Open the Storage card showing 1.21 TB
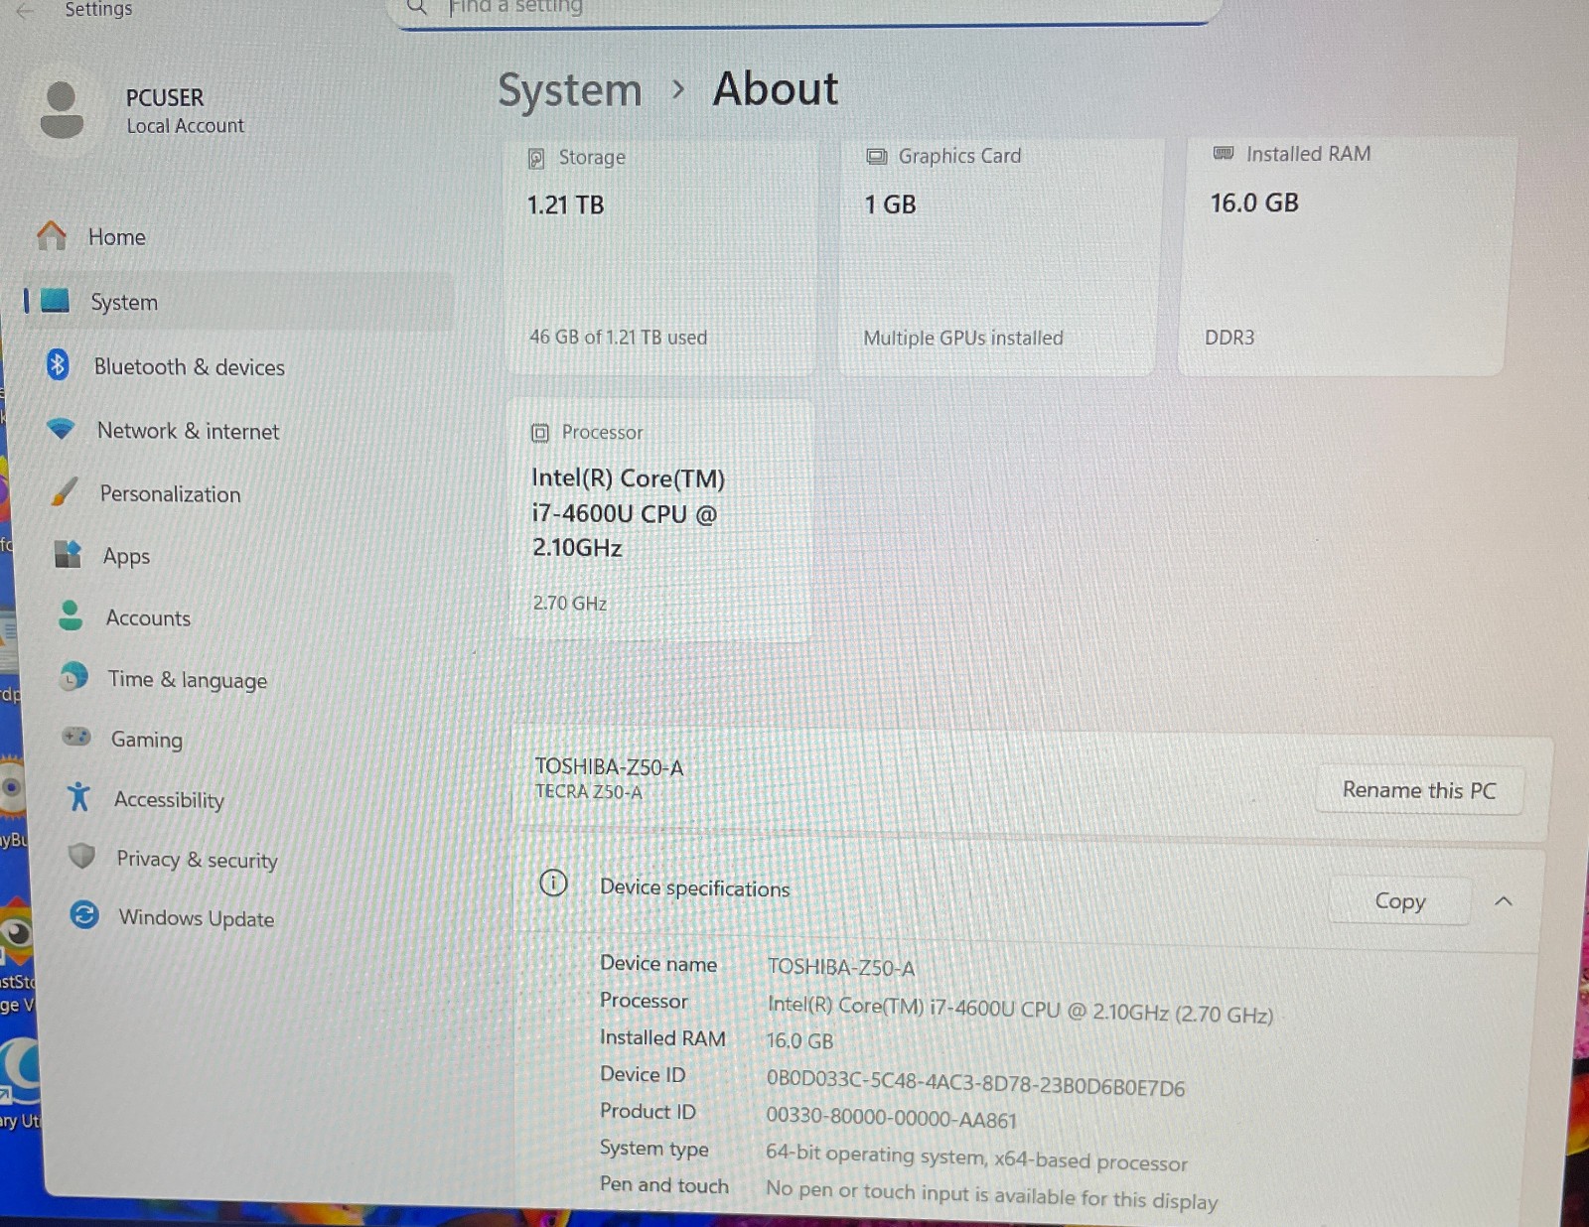The width and height of the screenshot is (1589, 1227). click(661, 254)
